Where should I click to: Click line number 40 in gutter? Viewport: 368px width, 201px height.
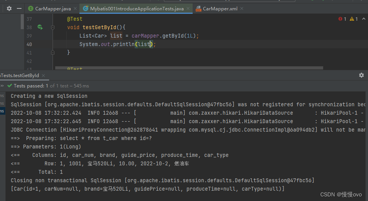(29, 44)
